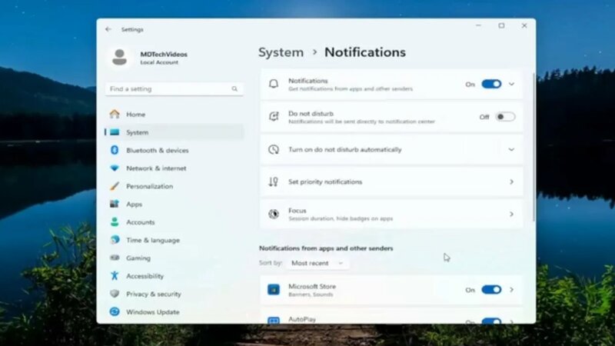Click the Microsoft Store app icon
The width and height of the screenshot is (615, 346).
274,290
